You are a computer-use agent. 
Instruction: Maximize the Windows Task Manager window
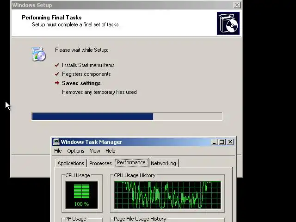coord(222,142)
